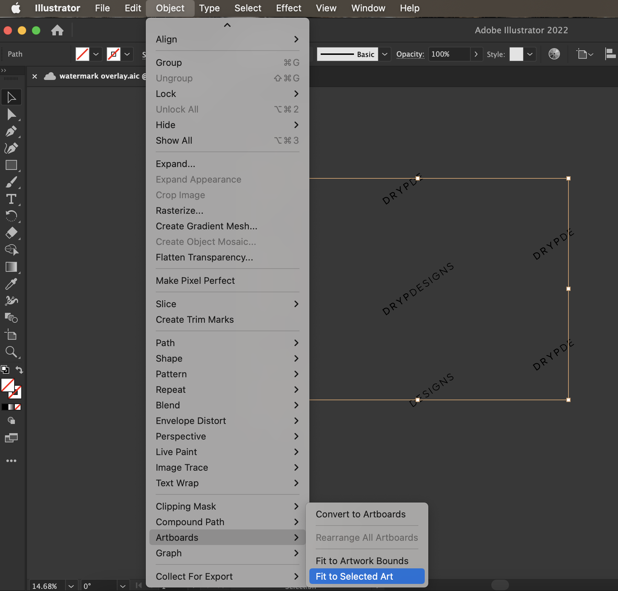Open the rotation angle dropdown
The width and height of the screenshot is (618, 591).
(x=123, y=586)
